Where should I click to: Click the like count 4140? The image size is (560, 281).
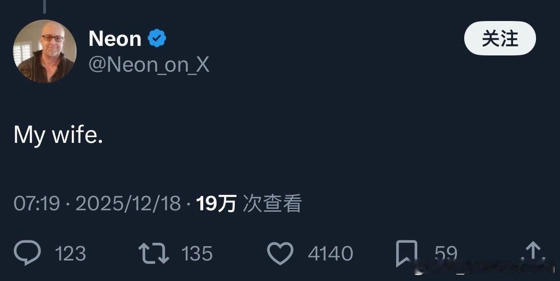click(330, 253)
